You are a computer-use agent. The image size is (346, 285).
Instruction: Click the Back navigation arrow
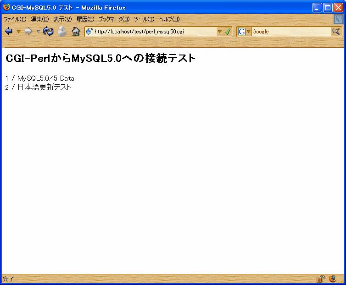[x=8, y=31]
